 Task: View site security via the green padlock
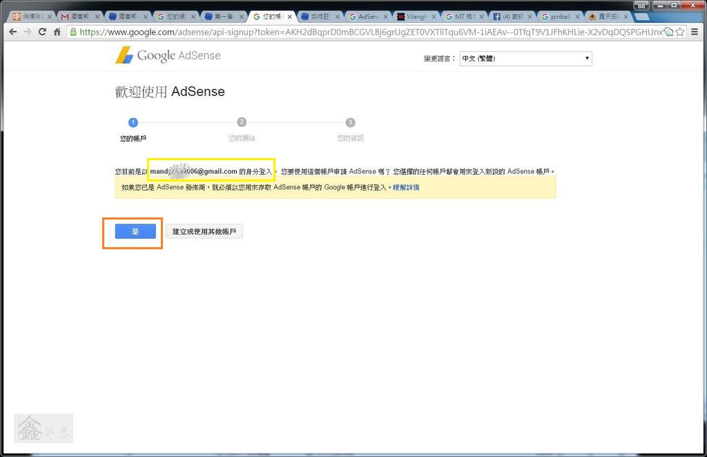[73, 32]
